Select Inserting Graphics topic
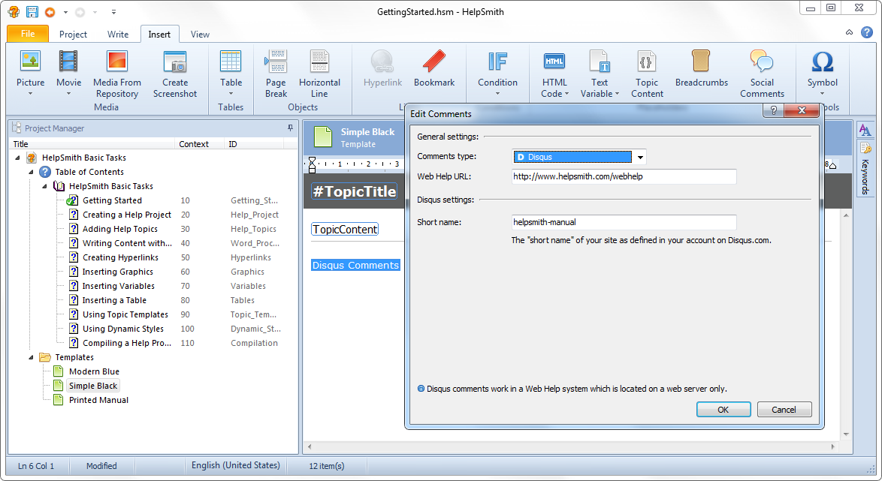The image size is (882, 481). tap(117, 272)
